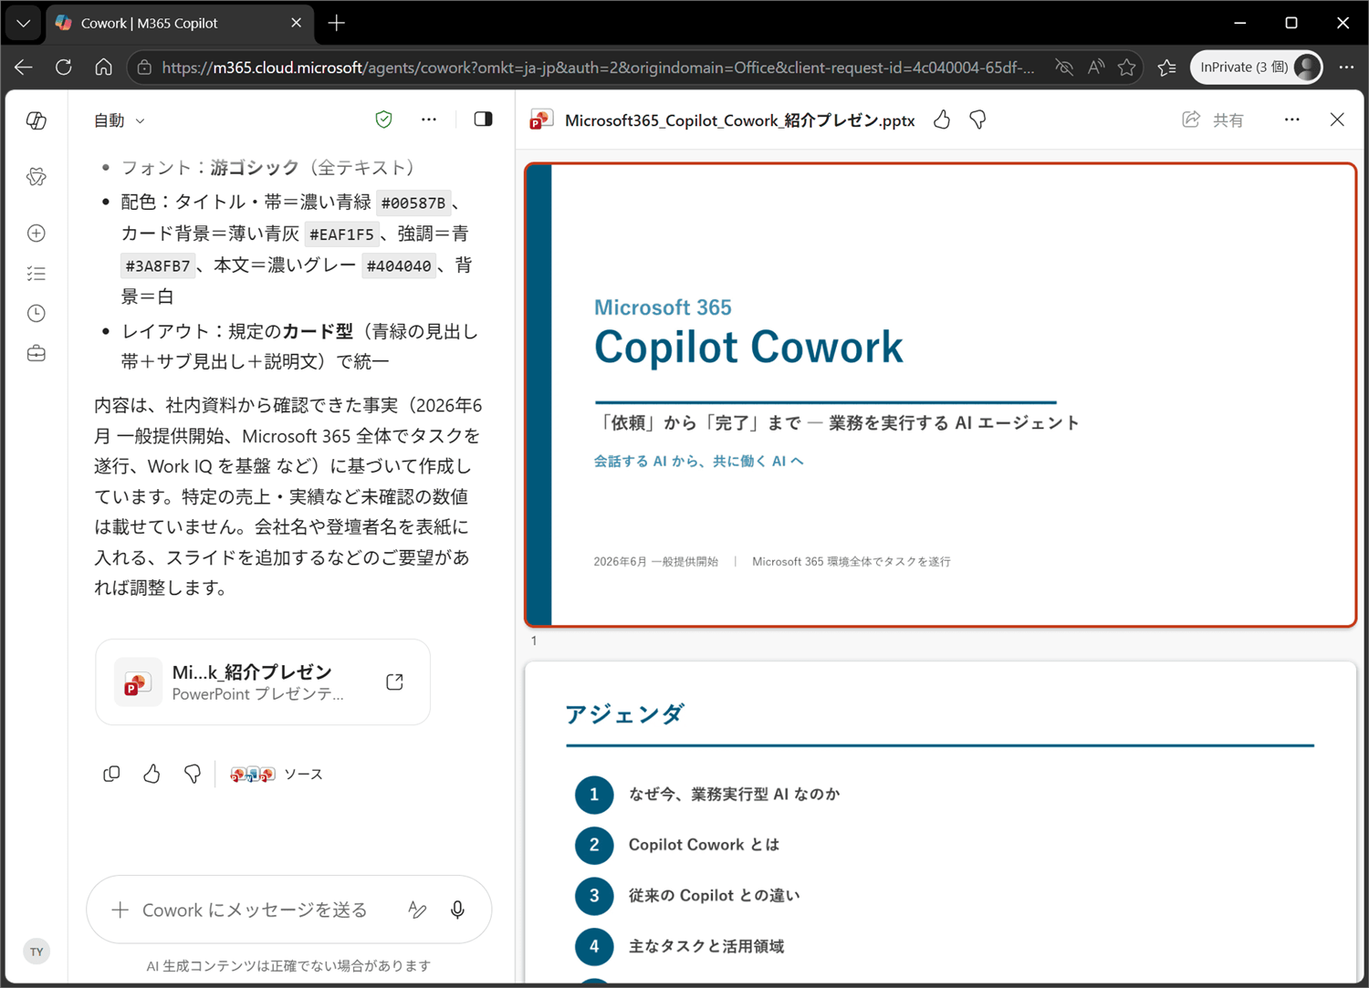Screen dimensions: 1369x988
Task: Select the slide 1 title thumbnail
Action: tap(941, 395)
